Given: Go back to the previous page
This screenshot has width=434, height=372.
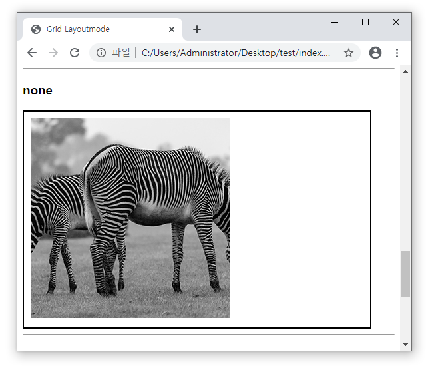Looking at the screenshot, I should pos(32,53).
